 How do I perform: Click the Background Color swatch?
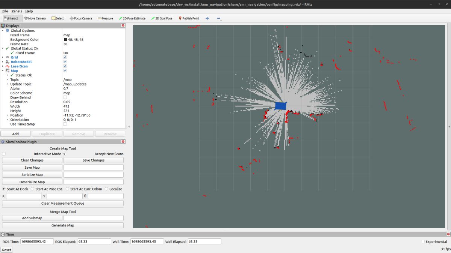[65, 39]
